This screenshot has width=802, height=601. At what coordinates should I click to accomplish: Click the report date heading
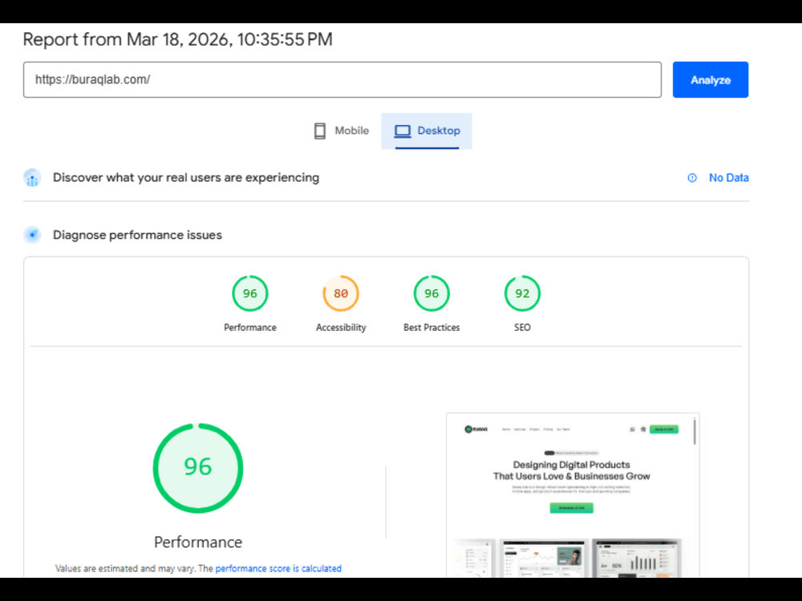177,39
